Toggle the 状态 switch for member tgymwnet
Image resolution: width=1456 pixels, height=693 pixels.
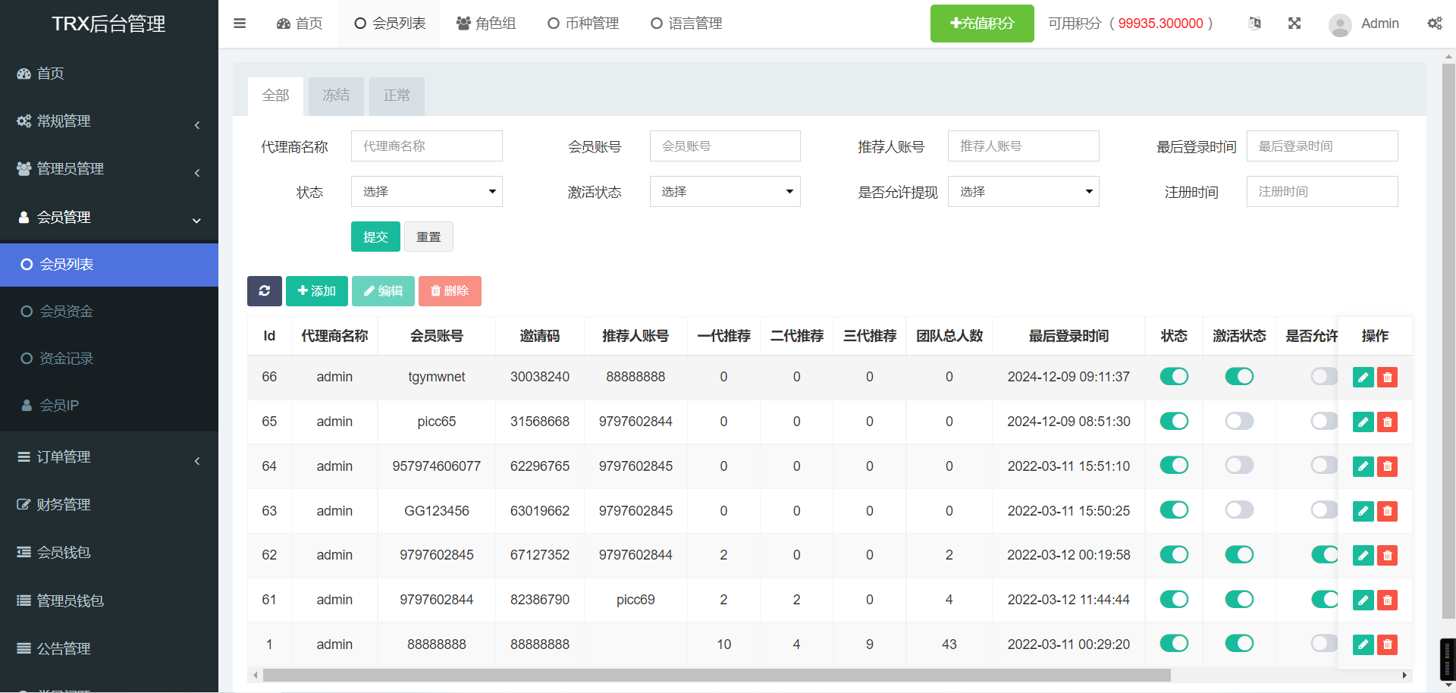click(x=1174, y=377)
